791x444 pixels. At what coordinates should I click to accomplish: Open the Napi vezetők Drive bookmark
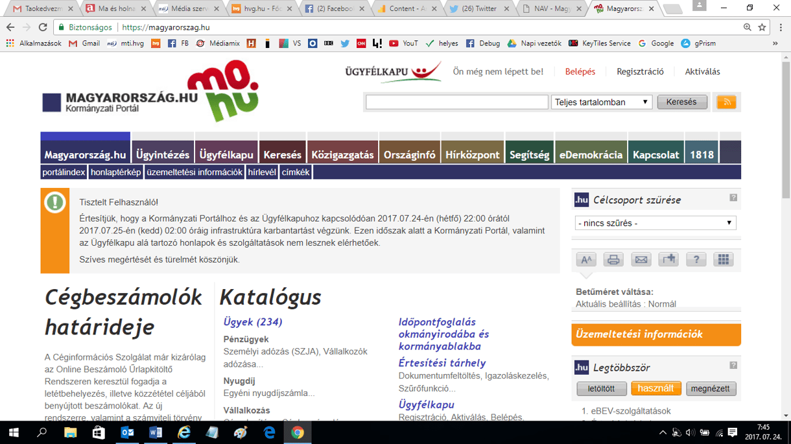tap(534, 43)
